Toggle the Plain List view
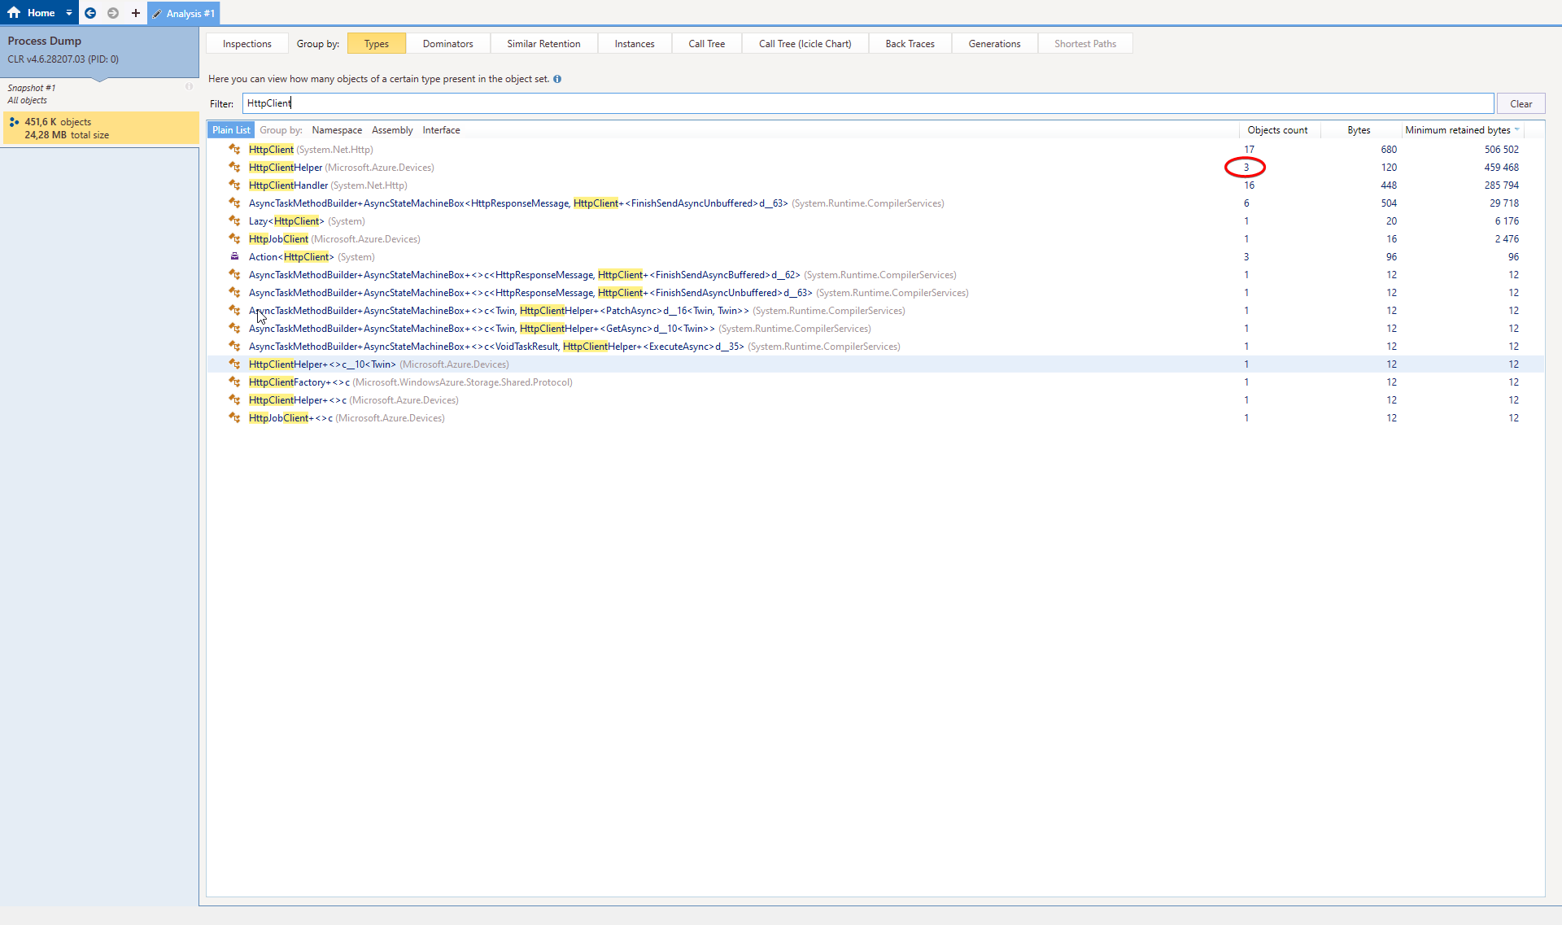 point(230,129)
